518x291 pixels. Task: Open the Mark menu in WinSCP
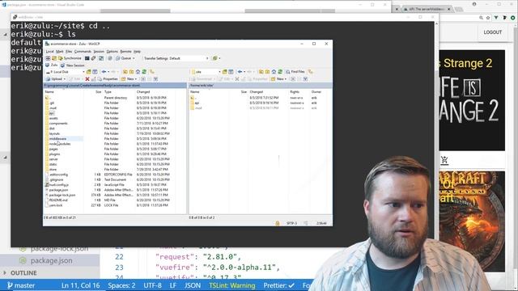click(x=59, y=52)
